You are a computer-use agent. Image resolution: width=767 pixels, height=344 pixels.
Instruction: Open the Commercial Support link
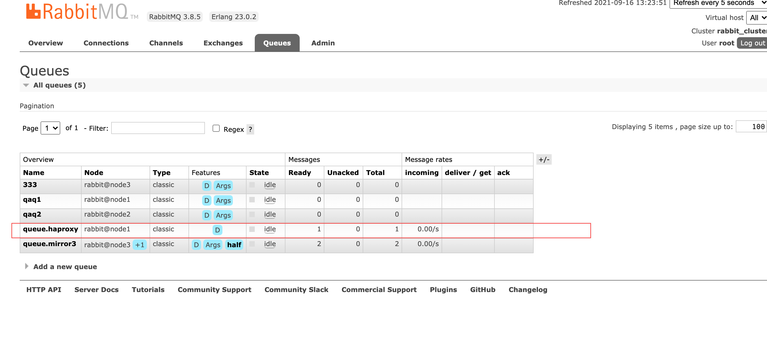pyautogui.click(x=379, y=290)
